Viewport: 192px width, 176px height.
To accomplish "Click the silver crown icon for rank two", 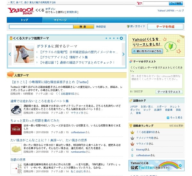I will pyautogui.click(x=132, y=138).
